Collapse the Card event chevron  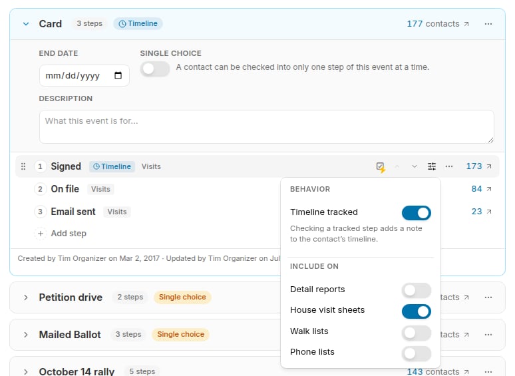[x=26, y=24]
